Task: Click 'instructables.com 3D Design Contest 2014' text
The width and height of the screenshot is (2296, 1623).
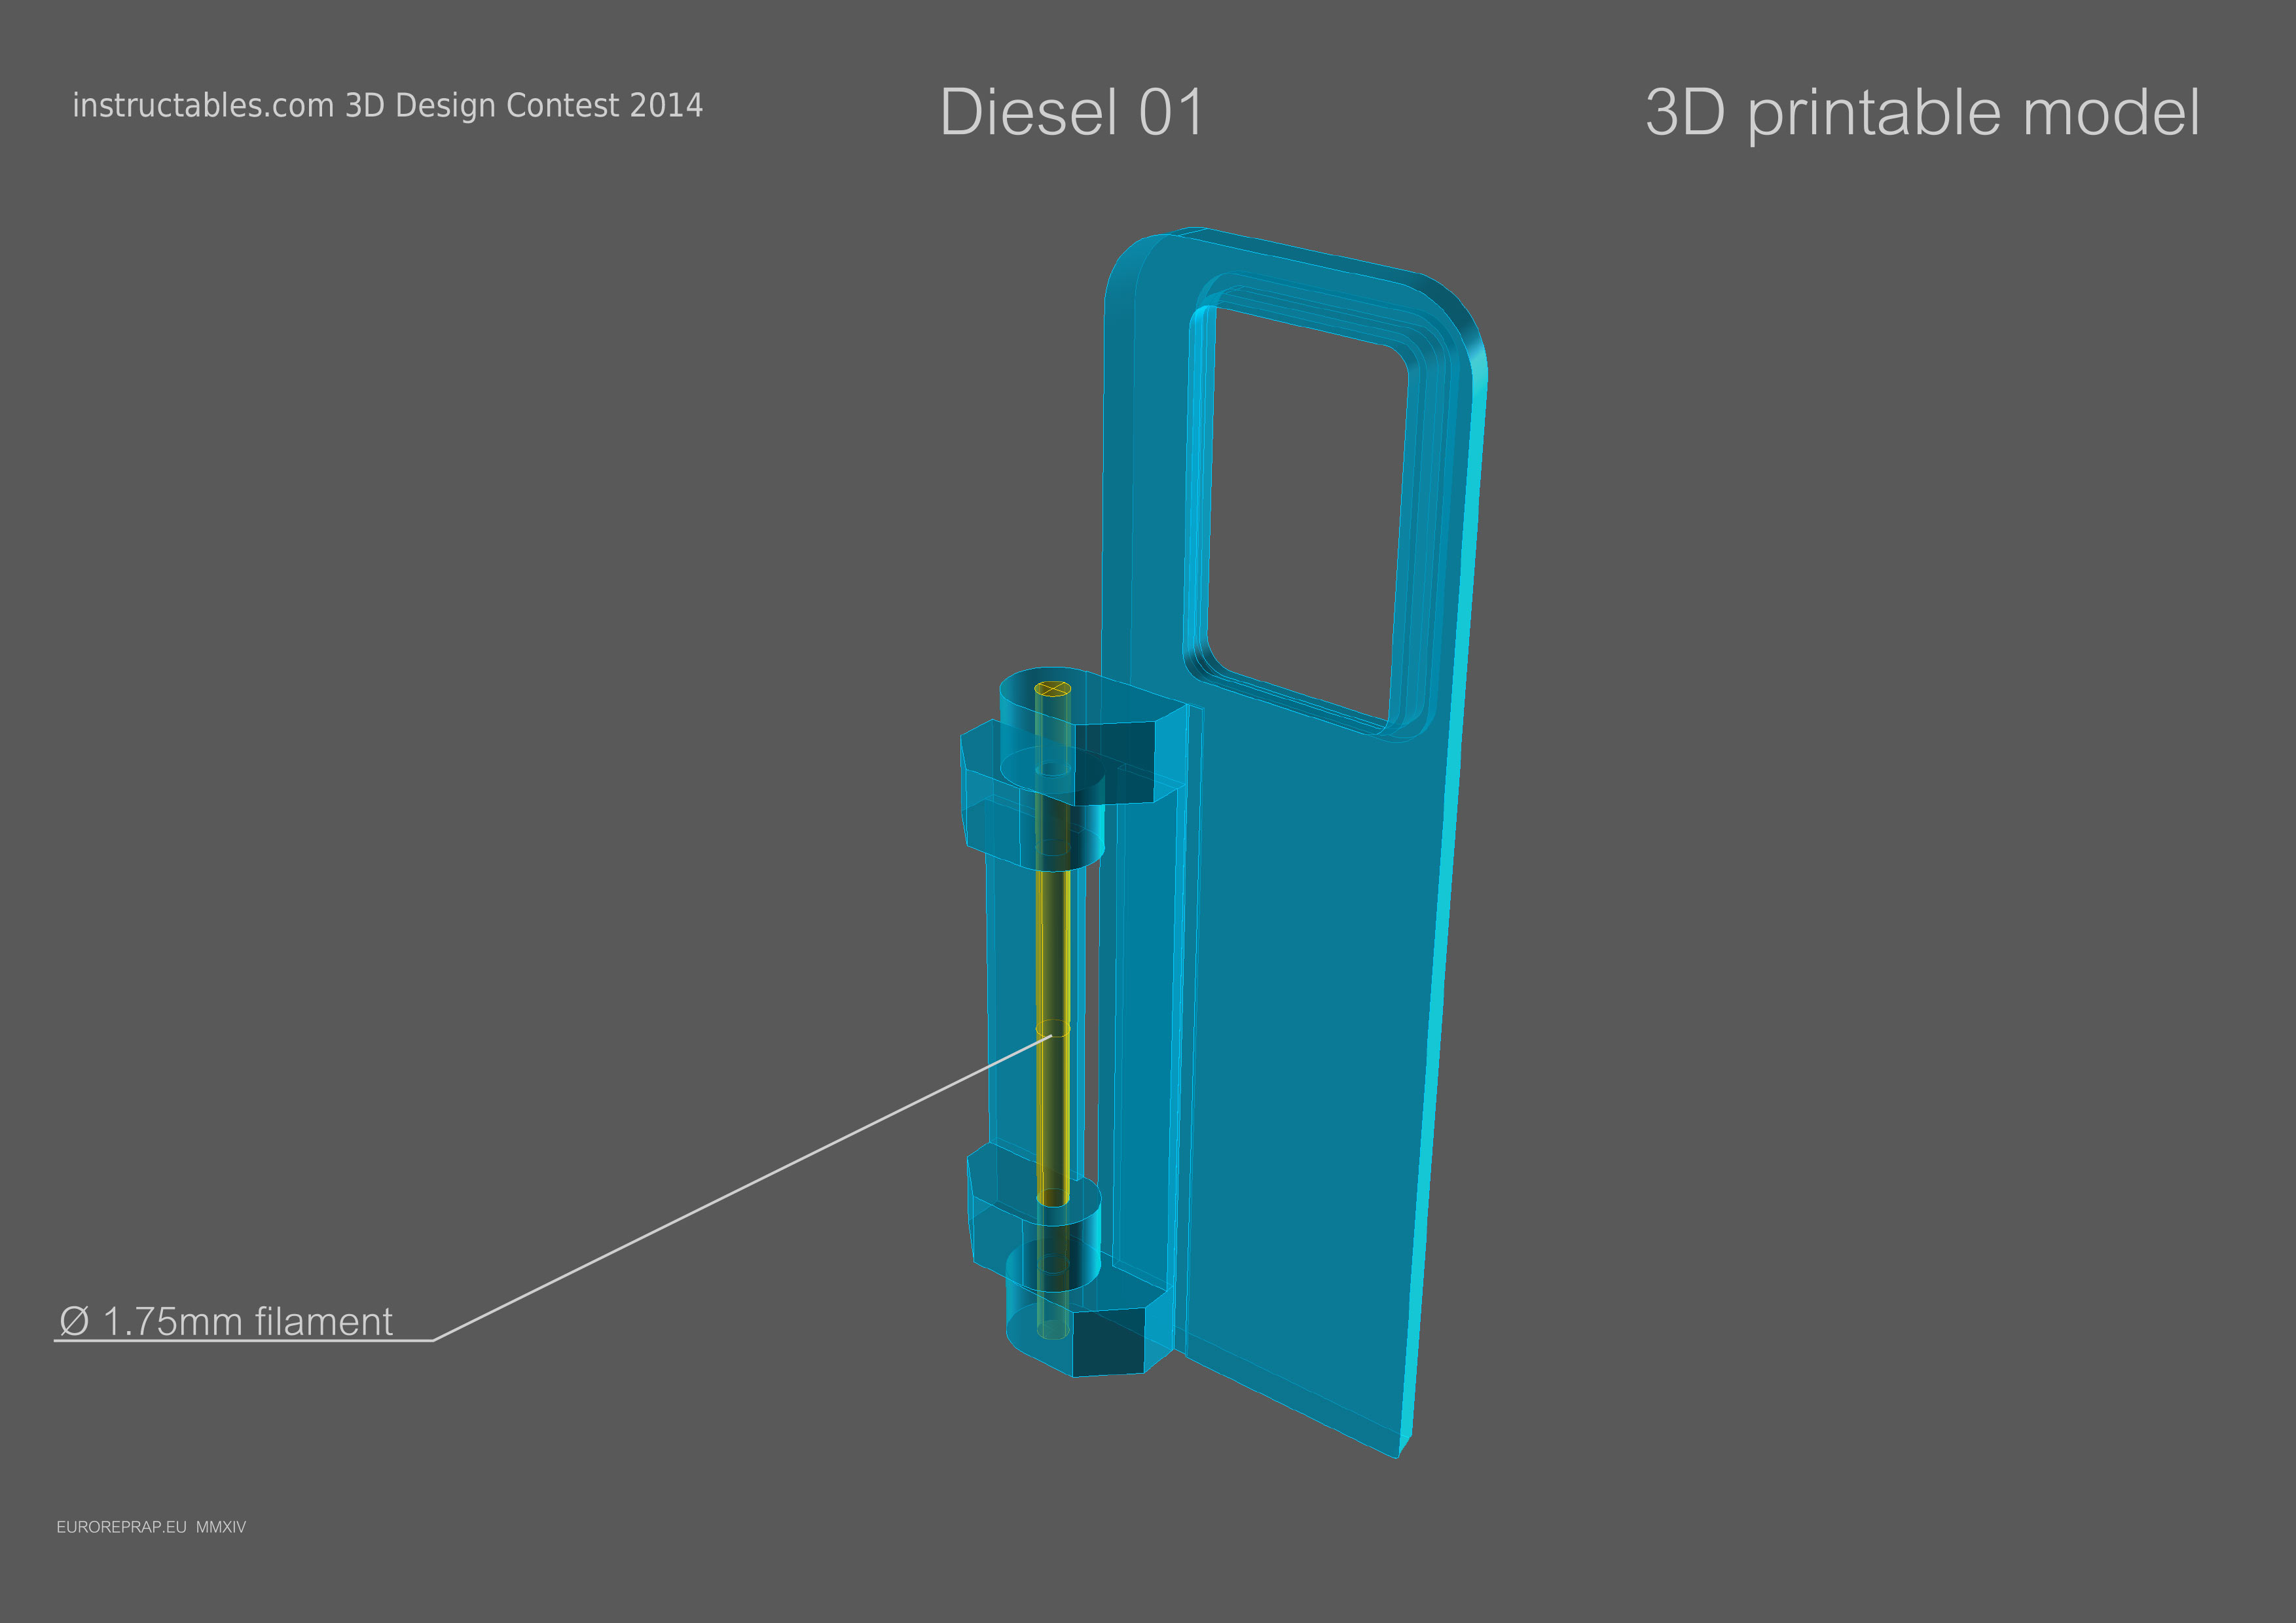Action: tap(387, 105)
